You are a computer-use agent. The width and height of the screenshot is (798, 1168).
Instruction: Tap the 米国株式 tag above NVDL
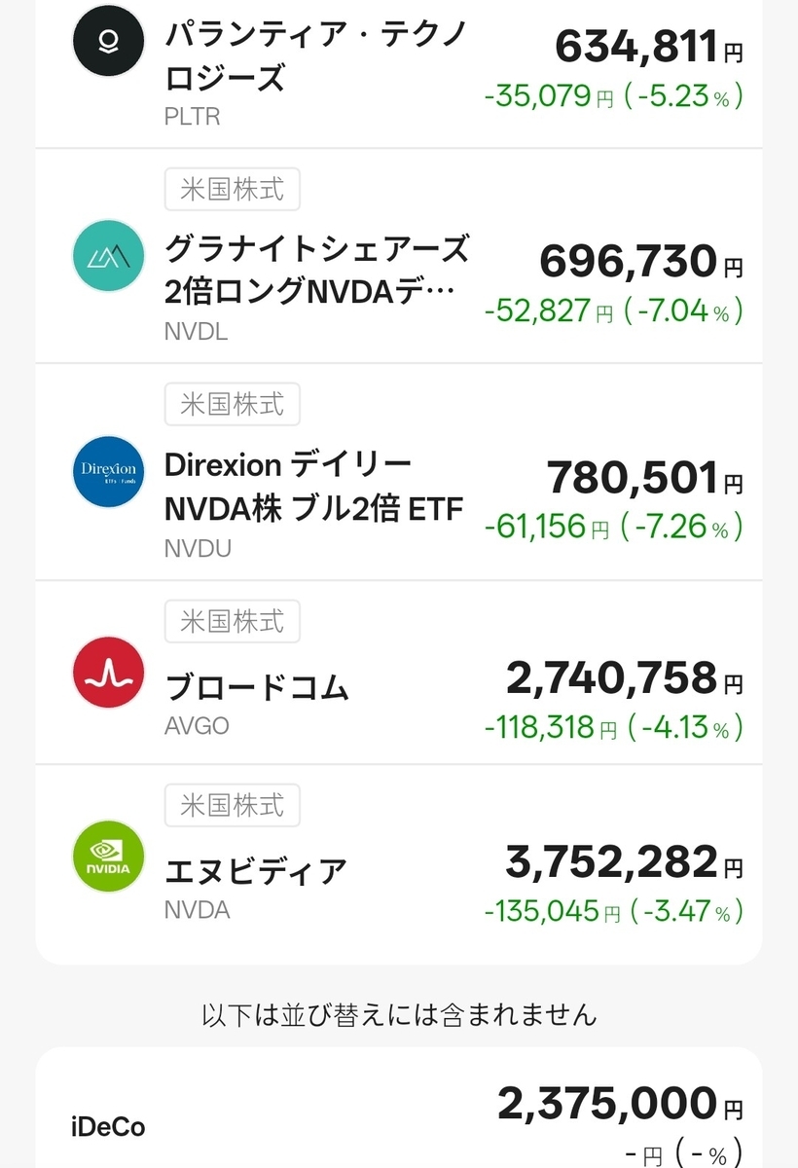(232, 189)
